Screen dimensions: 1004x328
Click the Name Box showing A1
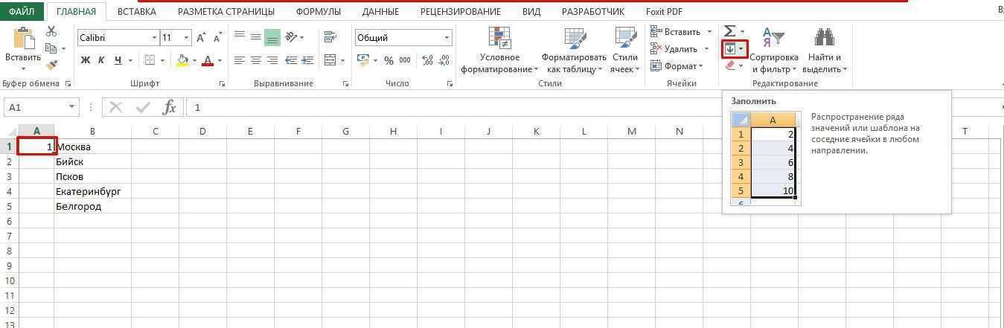[x=40, y=108]
